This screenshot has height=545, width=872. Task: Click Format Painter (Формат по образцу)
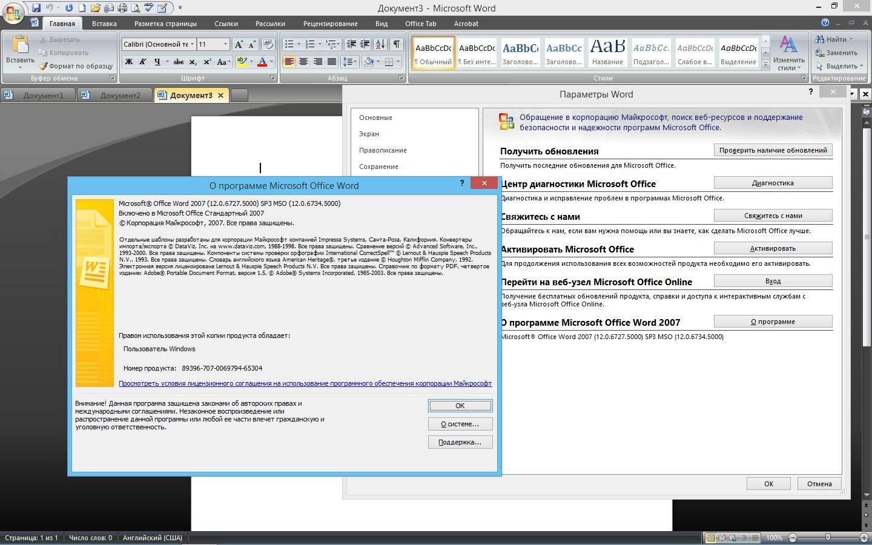pos(76,66)
